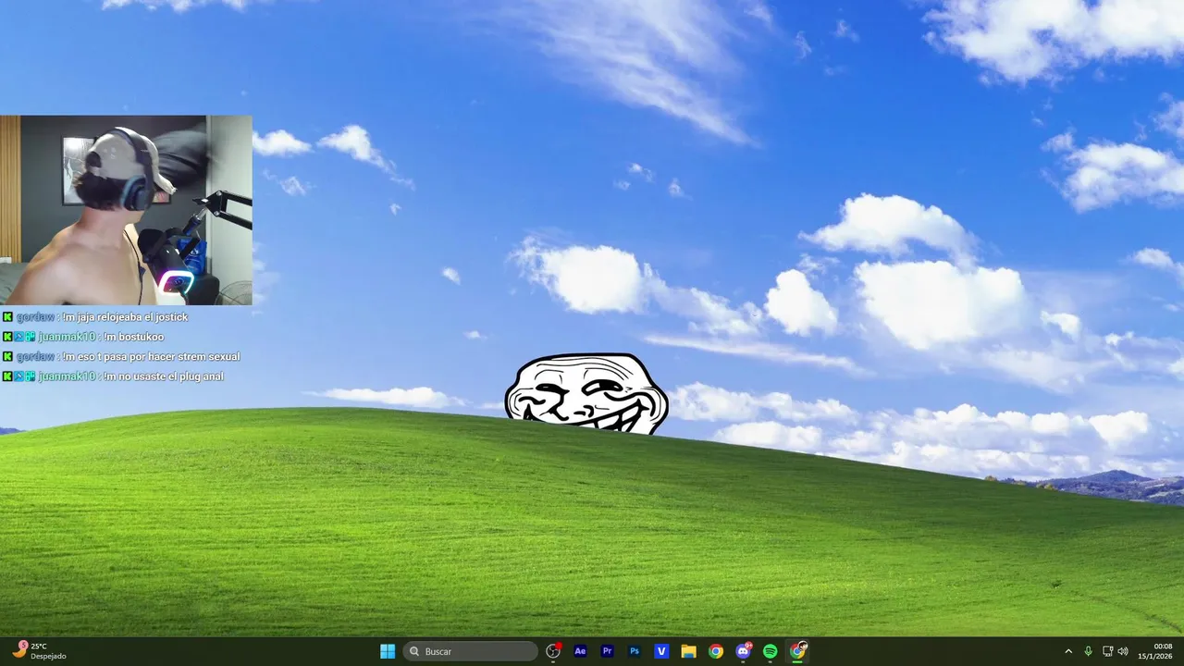Screen dimensions: 1184x666
Task: Switch to the active Chrome profile window
Action: (797, 651)
